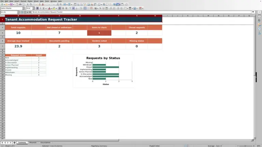Viewport: 262px width, 147px height.
Task: Open the Format menu
Action: click(x=23, y=1)
